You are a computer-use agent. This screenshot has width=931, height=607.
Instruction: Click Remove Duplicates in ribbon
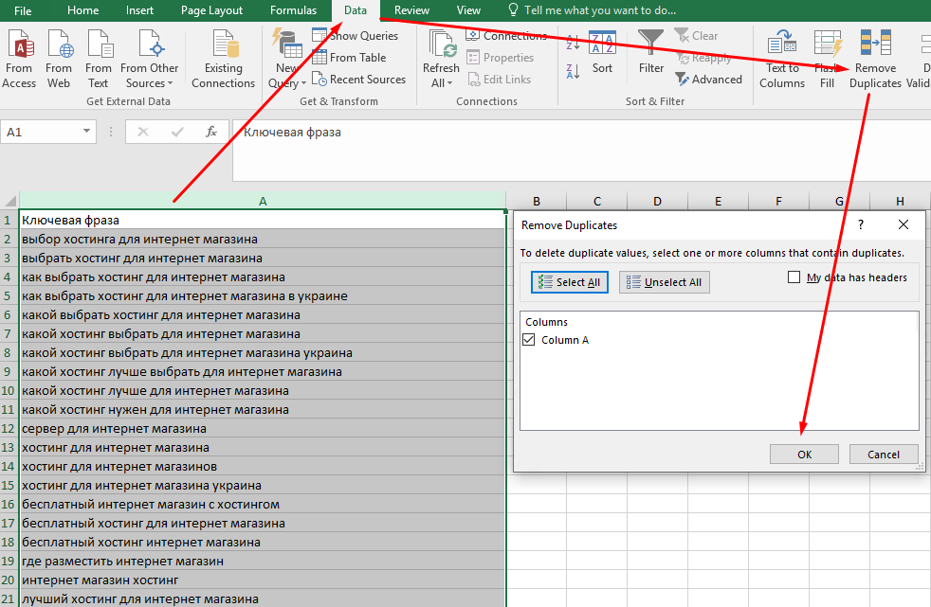tap(875, 60)
